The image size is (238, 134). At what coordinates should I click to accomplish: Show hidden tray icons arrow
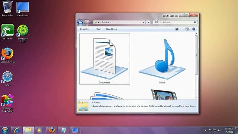pos(206,130)
